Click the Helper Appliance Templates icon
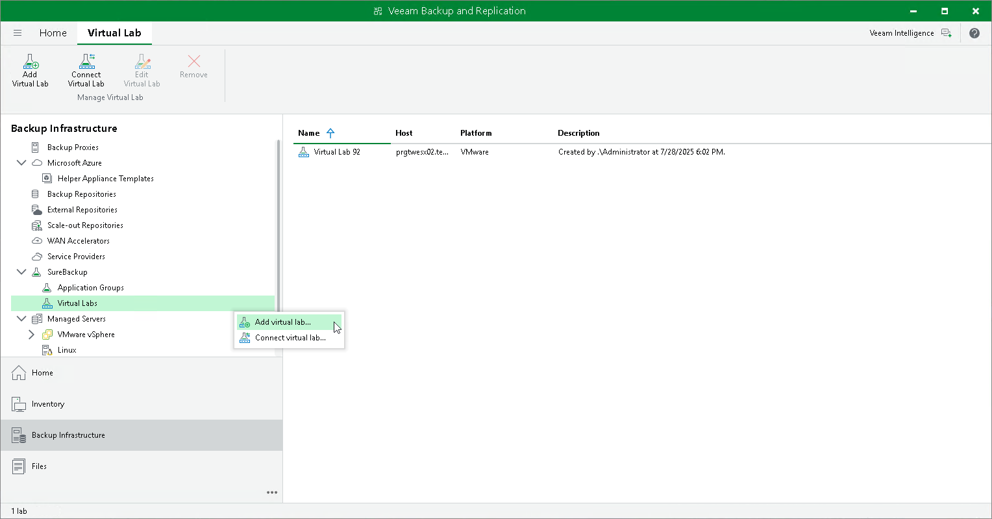This screenshot has width=992, height=519. 47,179
